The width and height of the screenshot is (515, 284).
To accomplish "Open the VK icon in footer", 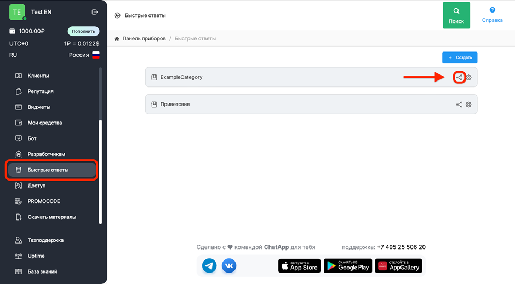I will tap(229, 266).
